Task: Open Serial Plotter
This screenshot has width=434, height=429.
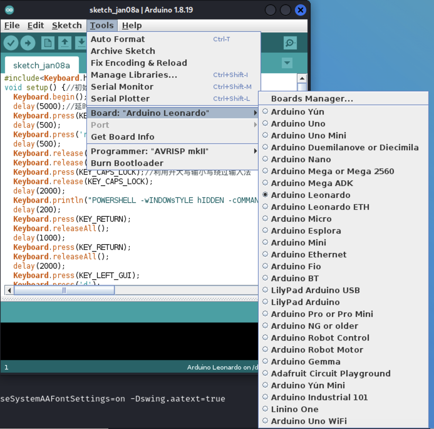Action: [173, 99]
